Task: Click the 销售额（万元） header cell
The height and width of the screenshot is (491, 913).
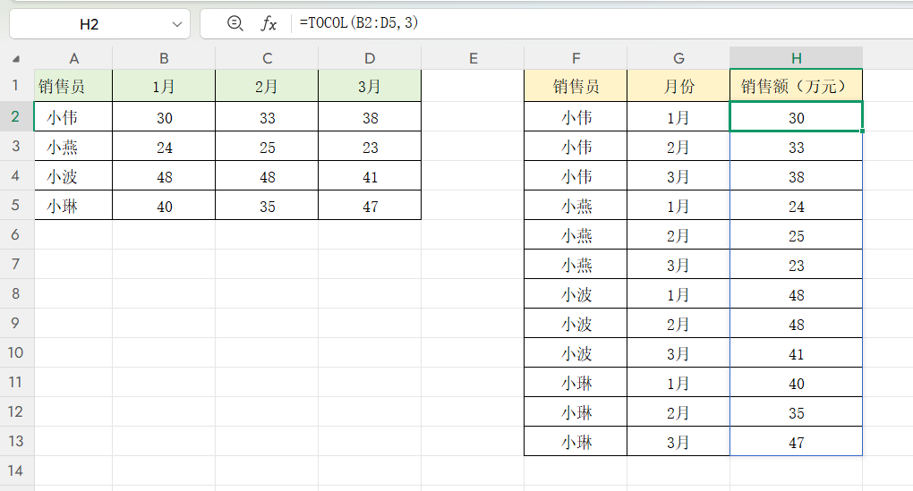Action: 796,87
